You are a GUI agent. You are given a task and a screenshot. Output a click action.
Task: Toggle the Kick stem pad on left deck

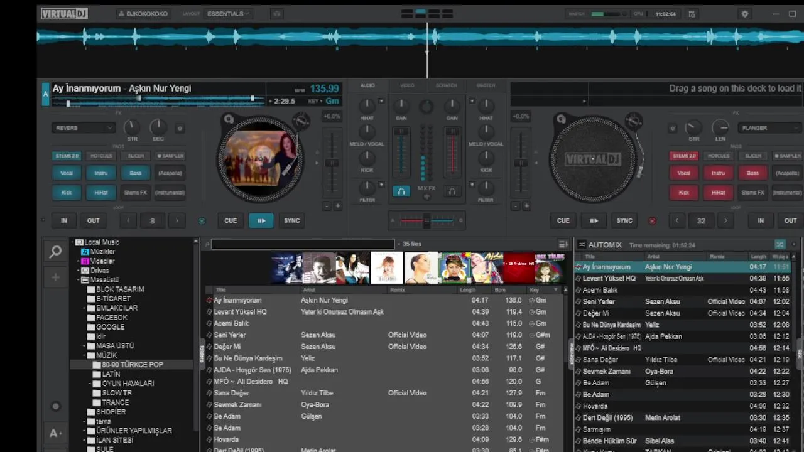click(x=67, y=193)
